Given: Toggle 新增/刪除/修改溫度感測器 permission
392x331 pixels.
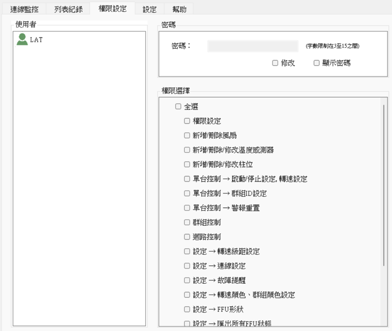Looking at the screenshot, I should [187, 150].
